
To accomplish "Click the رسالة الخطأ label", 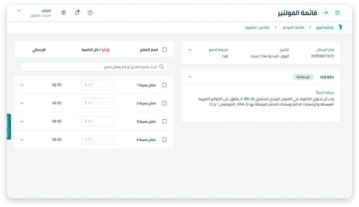I will click(x=325, y=92).
